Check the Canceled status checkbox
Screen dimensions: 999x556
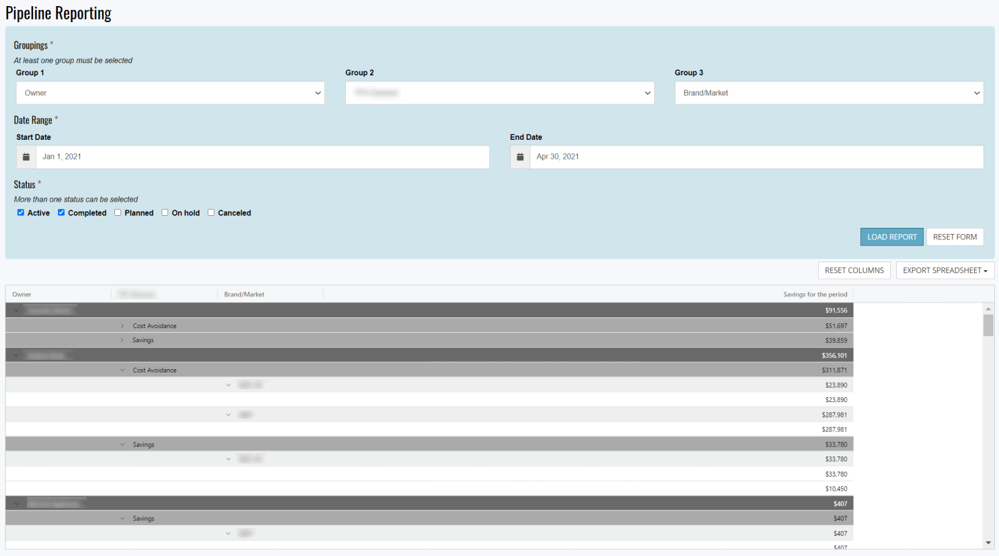point(211,212)
